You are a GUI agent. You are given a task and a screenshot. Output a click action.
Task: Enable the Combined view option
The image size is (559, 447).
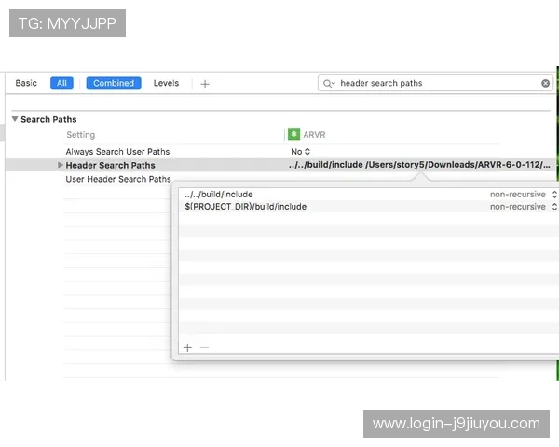click(114, 83)
